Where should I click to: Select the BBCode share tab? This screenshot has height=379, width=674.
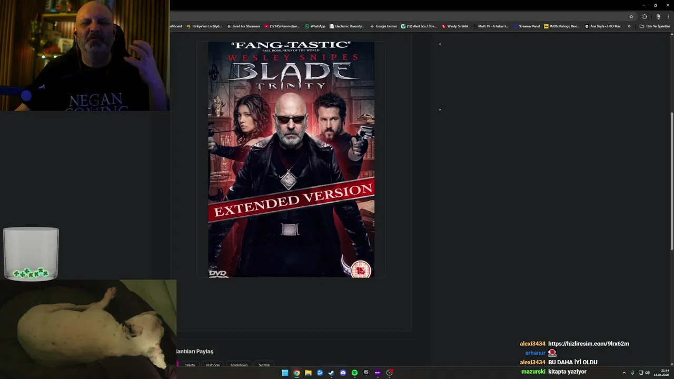pyautogui.click(x=213, y=365)
